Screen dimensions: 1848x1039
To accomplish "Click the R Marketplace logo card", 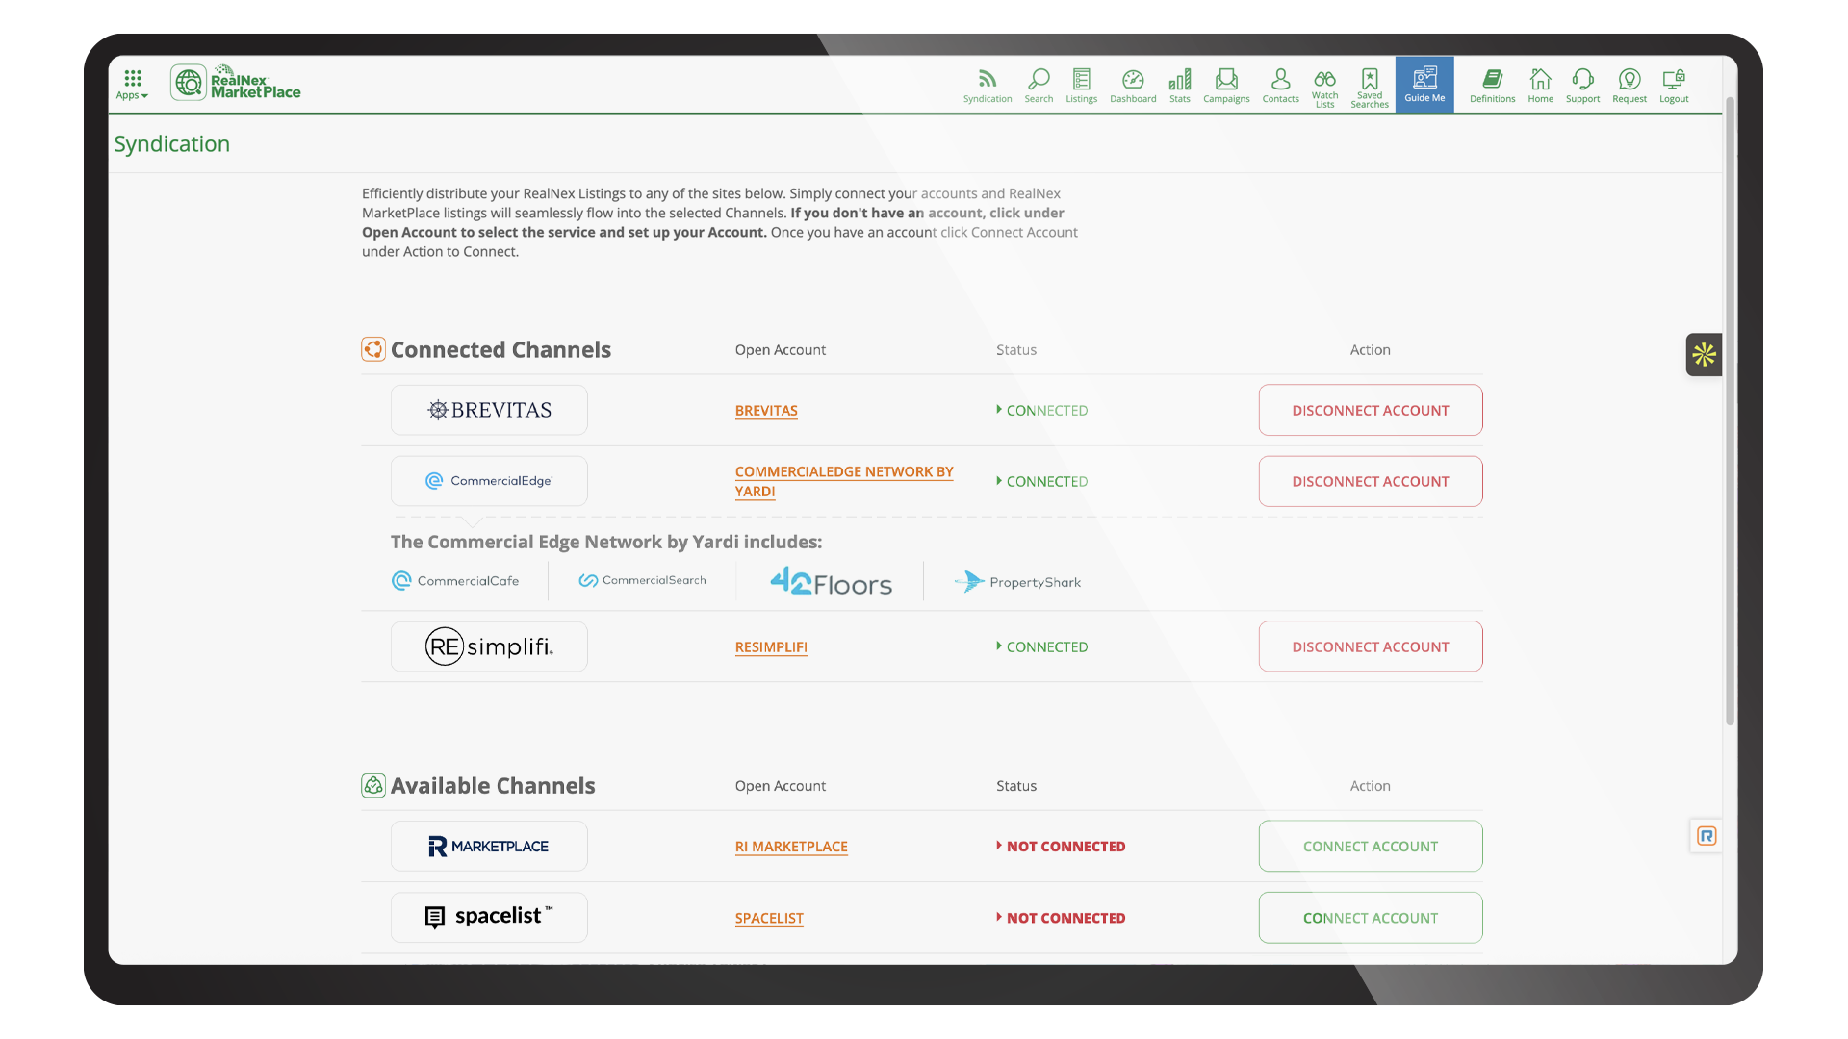I will pyautogui.click(x=489, y=846).
